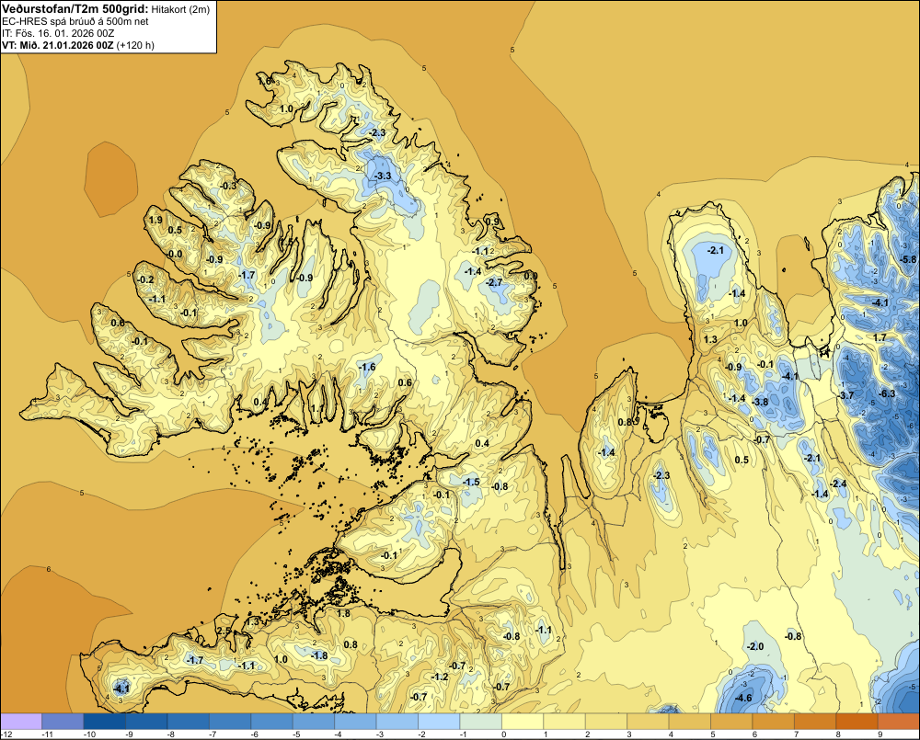This screenshot has height=740, width=920.
Task: Click the "(+120 h)" forecast offset text
Action: (135, 45)
